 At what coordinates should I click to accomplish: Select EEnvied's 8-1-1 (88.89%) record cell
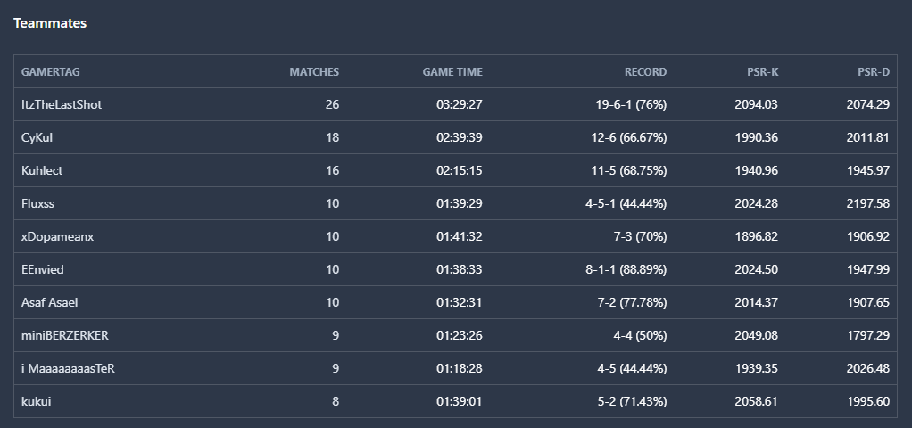(x=620, y=269)
